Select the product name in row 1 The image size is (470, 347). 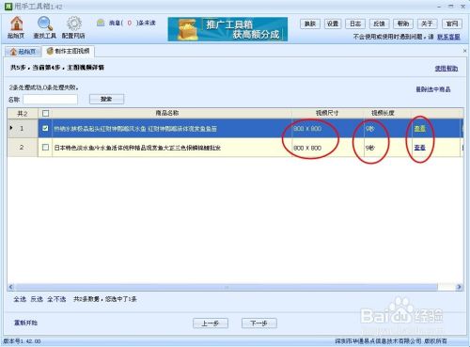click(135, 129)
